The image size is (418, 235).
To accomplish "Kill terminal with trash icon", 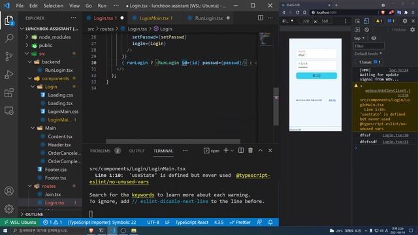I will (250, 151).
